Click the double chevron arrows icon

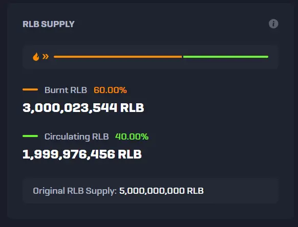click(46, 56)
